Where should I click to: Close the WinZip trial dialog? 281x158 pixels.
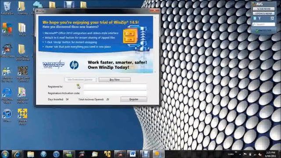click(x=154, y=11)
